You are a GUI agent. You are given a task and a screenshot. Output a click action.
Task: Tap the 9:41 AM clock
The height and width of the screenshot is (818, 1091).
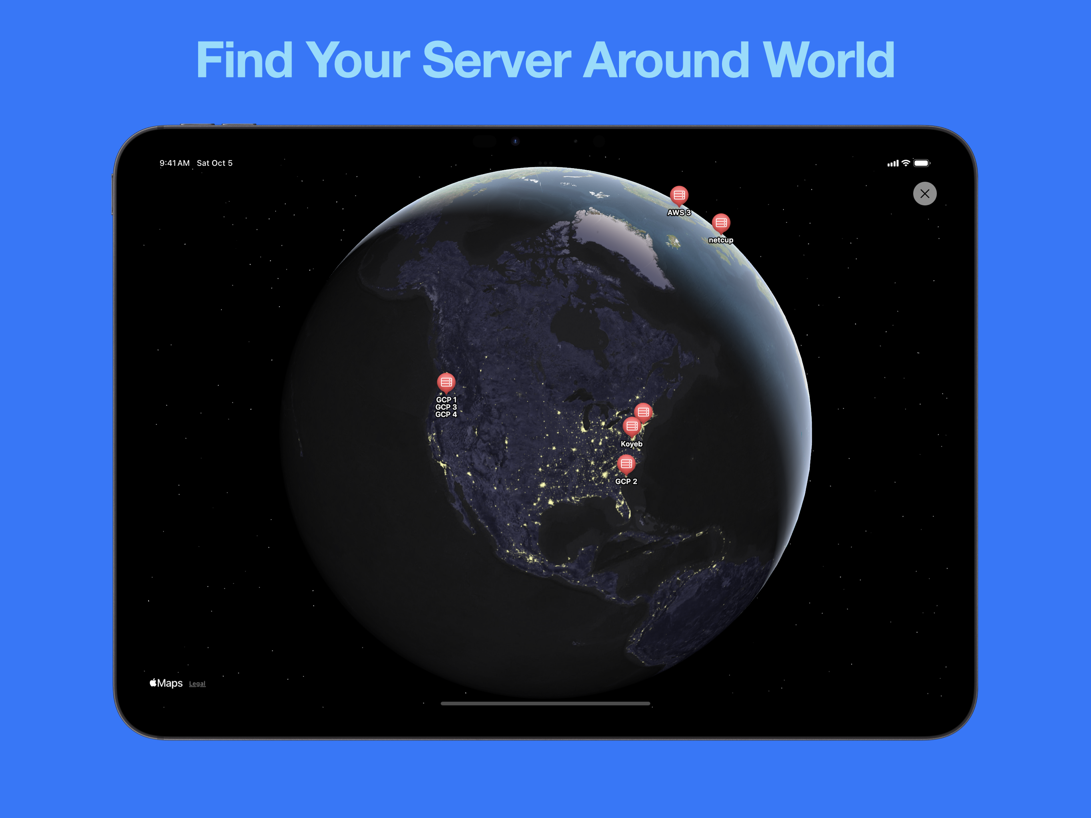(175, 163)
